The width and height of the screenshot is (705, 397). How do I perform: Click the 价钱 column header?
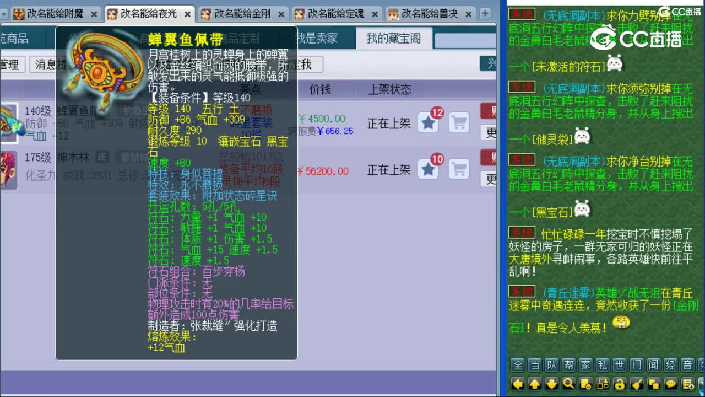320,89
